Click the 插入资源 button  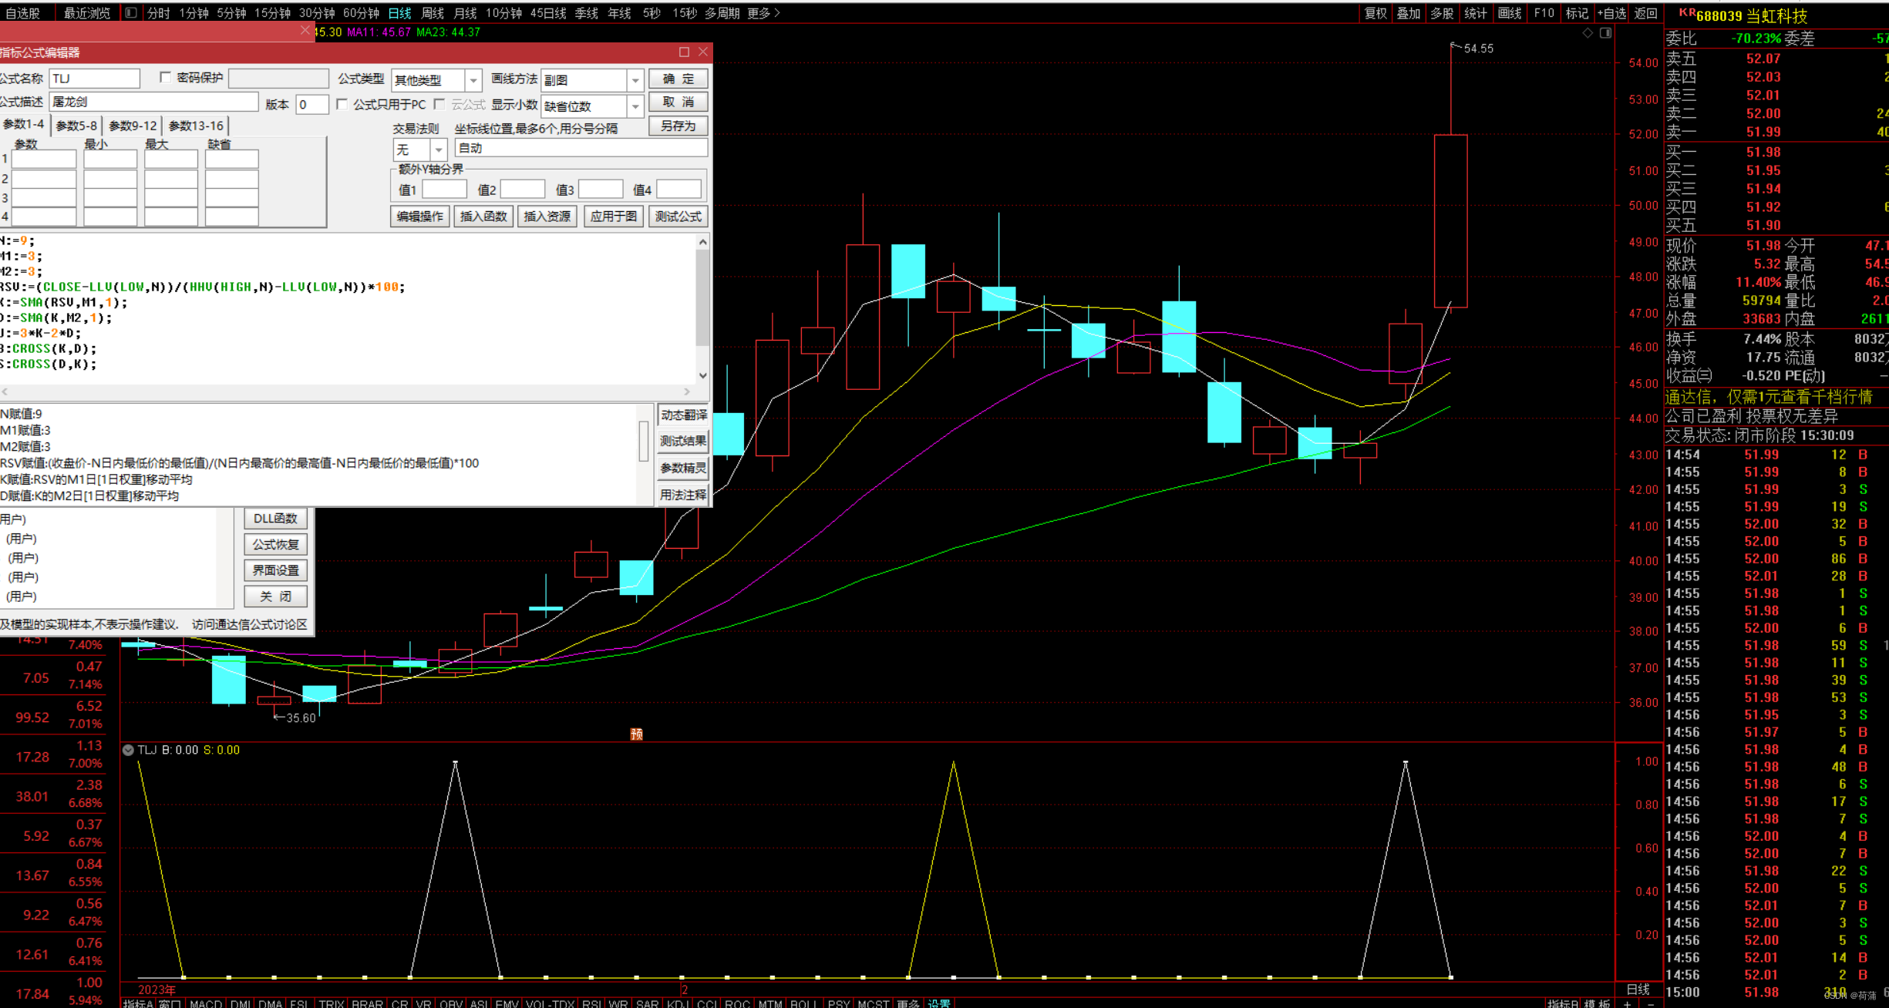(x=547, y=217)
